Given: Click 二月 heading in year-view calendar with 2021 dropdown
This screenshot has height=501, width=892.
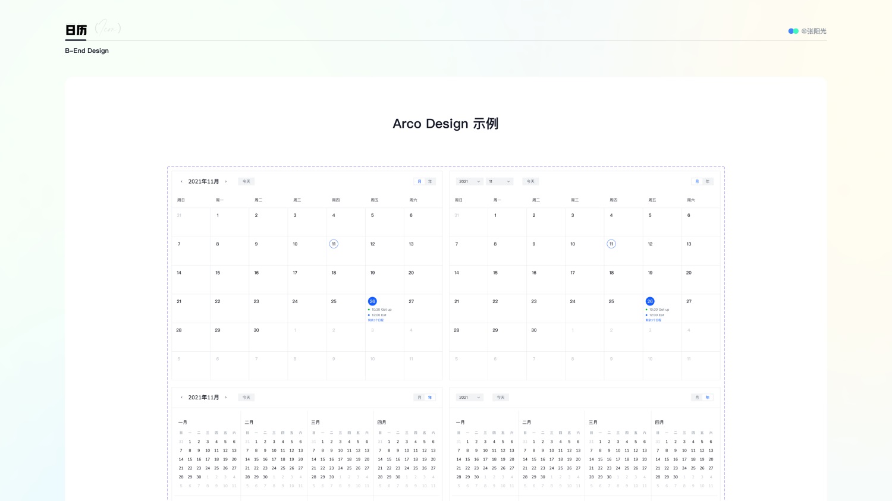Looking at the screenshot, I should pyautogui.click(x=527, y=423).
